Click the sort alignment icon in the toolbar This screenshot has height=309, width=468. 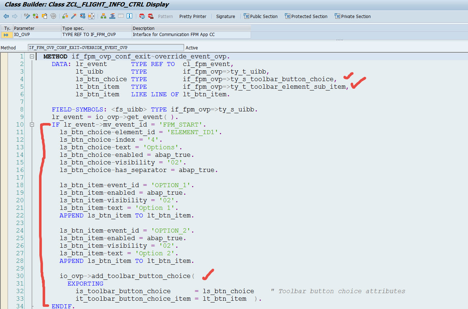[112, 16]
